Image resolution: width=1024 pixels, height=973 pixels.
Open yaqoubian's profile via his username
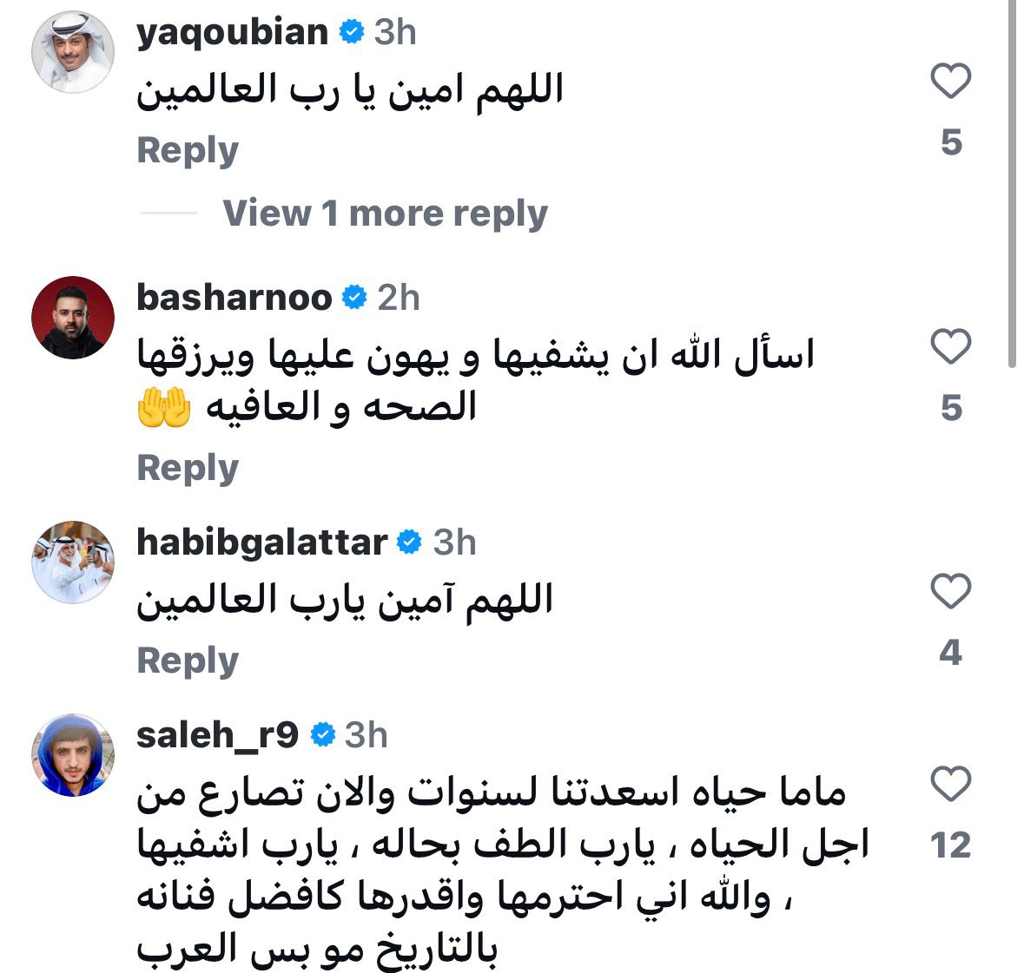click(235, 33)
